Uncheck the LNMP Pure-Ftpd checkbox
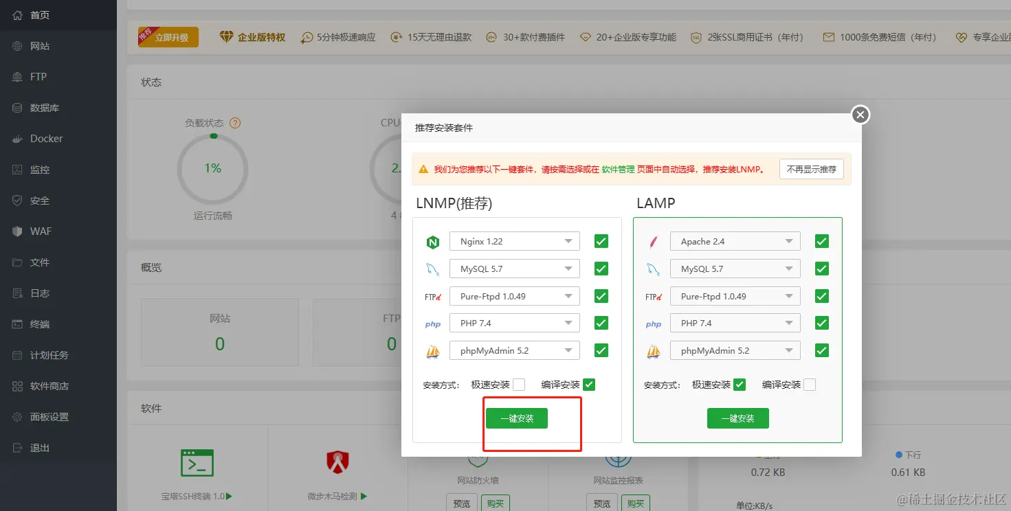1011x511 pixels. [601, 296]
